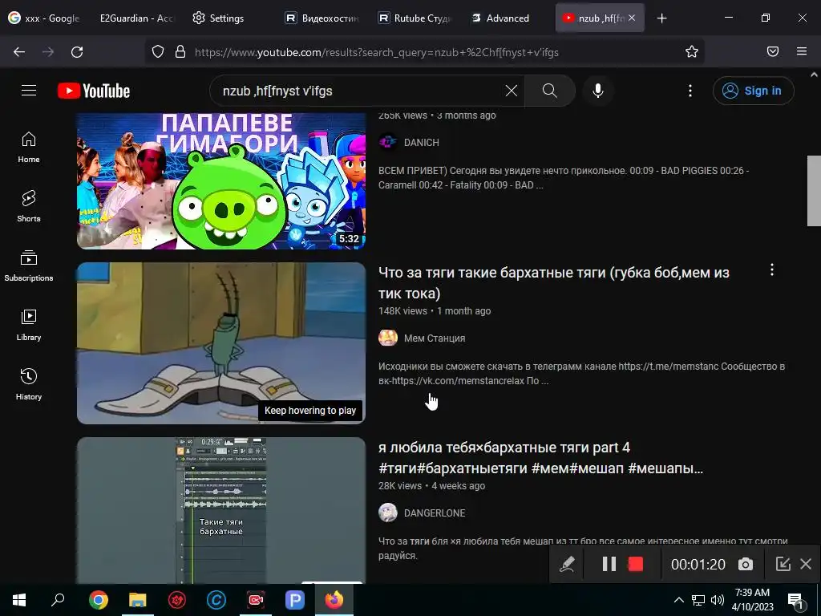Open Windows Start menu
Screen dimensions: 821x616
point(19,600)
